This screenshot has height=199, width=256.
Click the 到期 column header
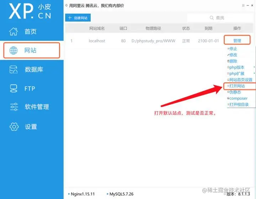tap(208, 28)
